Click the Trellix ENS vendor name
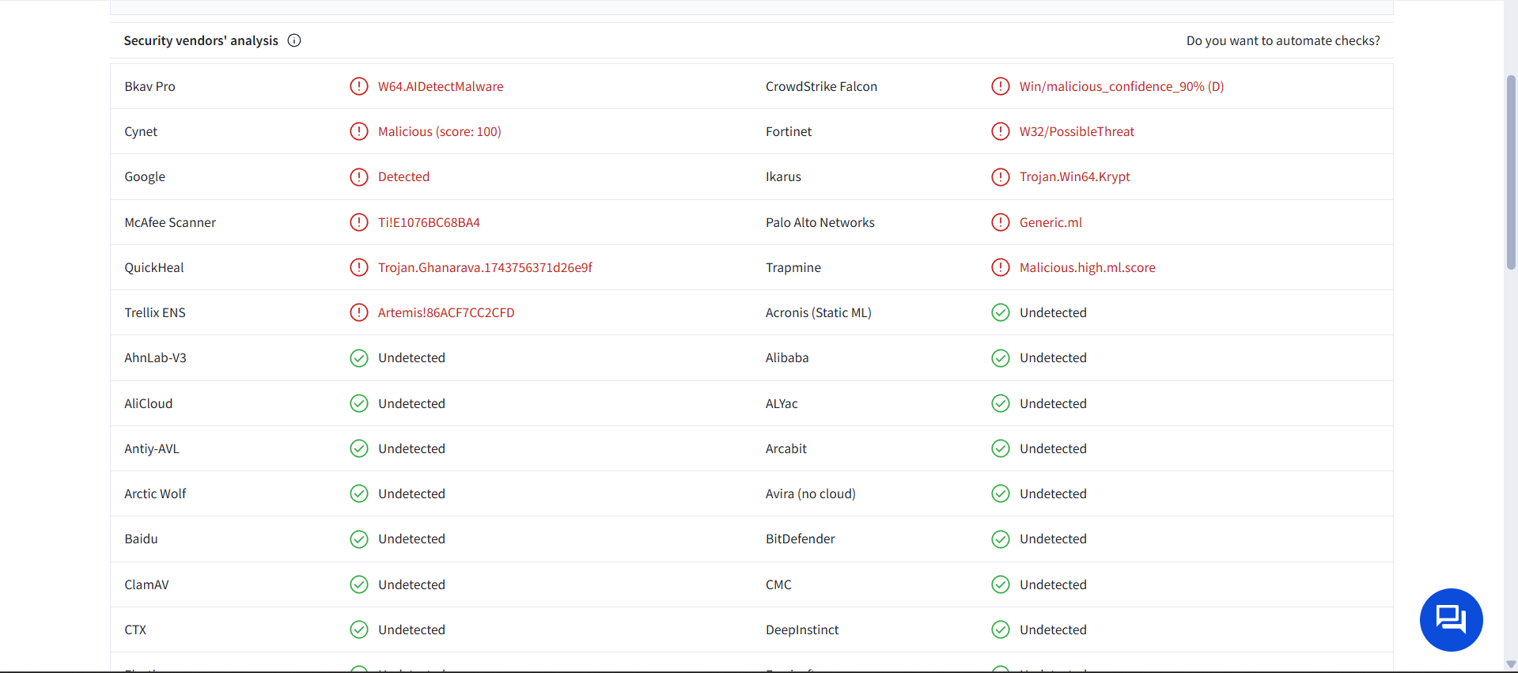 coord(155,312)
